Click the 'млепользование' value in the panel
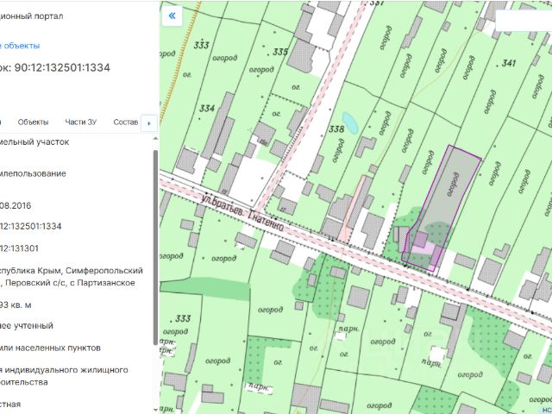Image resolution: width=552 pixels, height=414 pixels. 33,173
